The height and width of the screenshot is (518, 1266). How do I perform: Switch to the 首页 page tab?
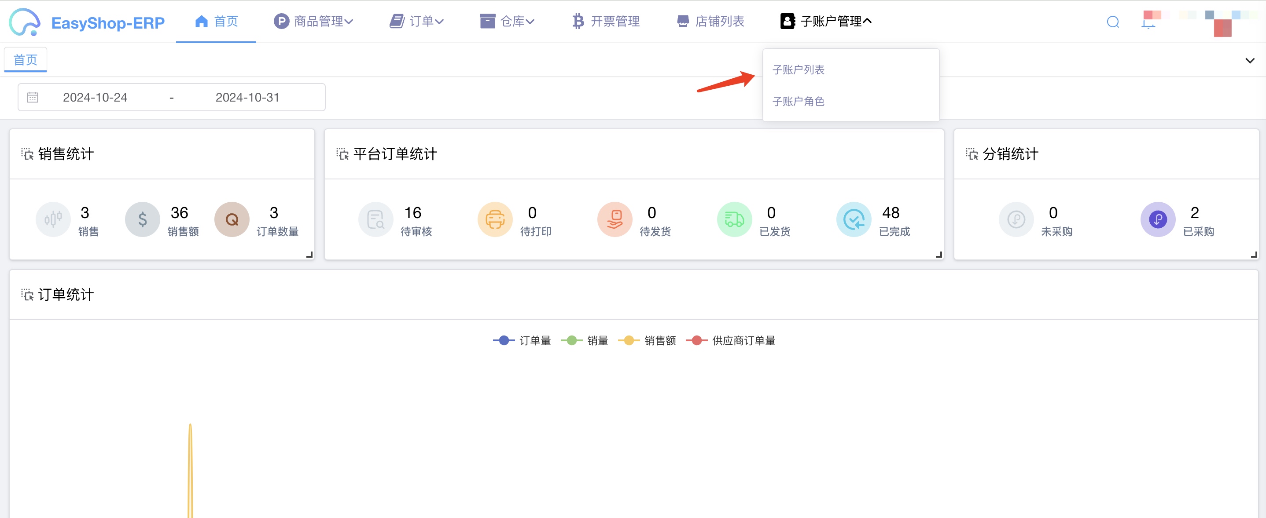[26, 60]
